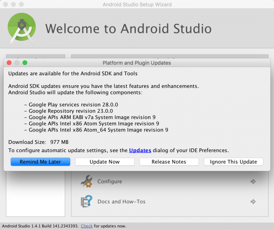Click the Docs and How-Tos question mark icon
Screen dimensions: 274x229
[x=86, y=202]
